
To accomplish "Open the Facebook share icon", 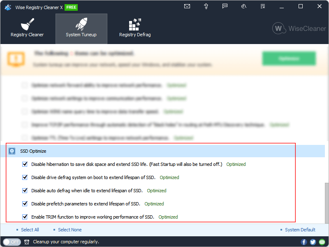I will [x=304, y=242].
